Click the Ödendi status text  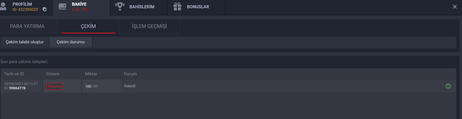click(130, 86)
